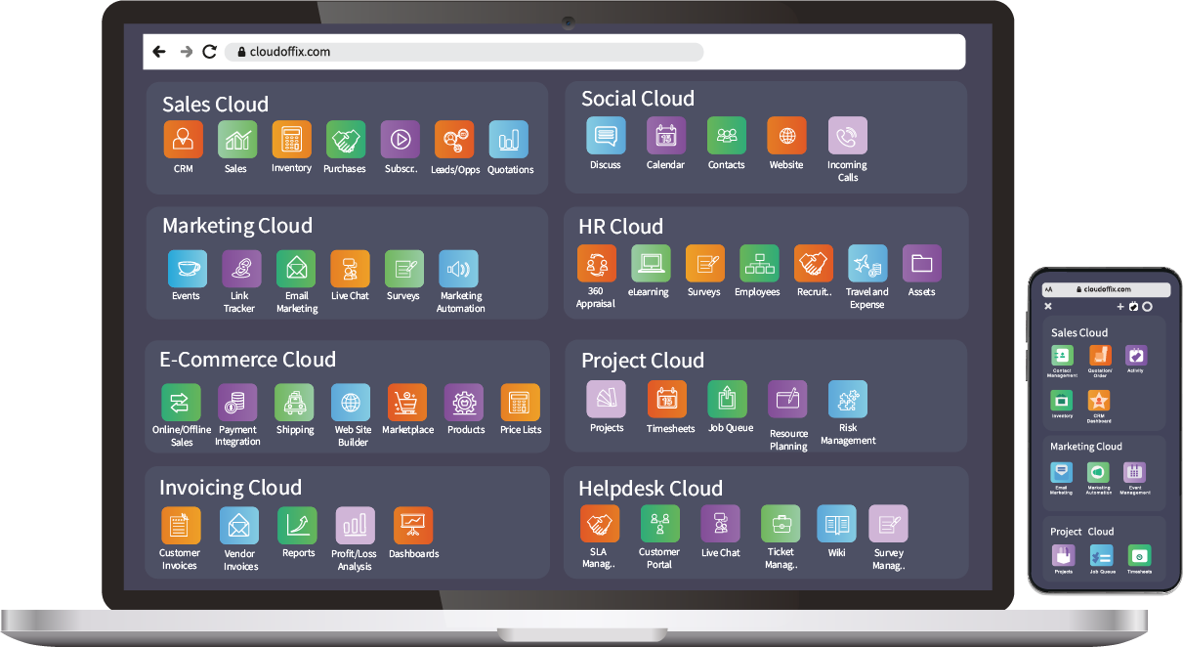Viewport: 1183px width, 647px height.
Task: Click the Incoming Calls icon in Social Cloud
Action: (x=847, y=137)
